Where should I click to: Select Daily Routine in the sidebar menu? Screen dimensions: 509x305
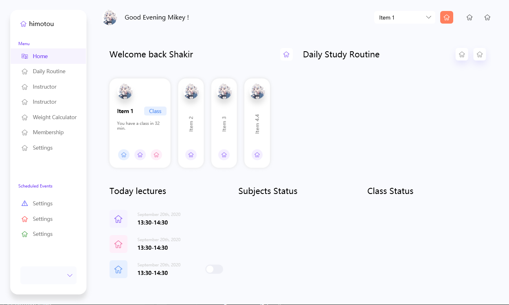(48, 72)
